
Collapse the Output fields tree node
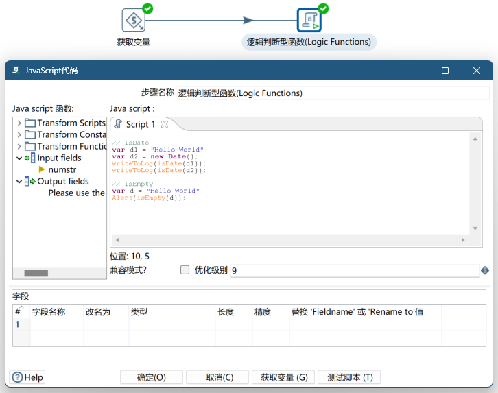pyautogui.click(x=19, y=182)
